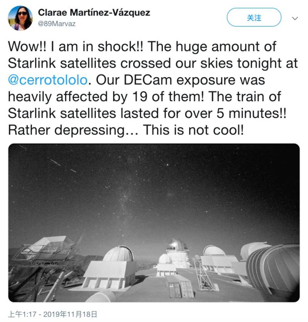Image resolution: width=308 pixels, height=322 pixels.
Task: Open tweet details via the tweet text
Action: pyautogui.click(x=152, y=88)
